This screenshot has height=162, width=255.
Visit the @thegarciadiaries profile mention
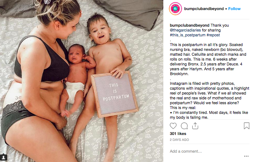185,30
